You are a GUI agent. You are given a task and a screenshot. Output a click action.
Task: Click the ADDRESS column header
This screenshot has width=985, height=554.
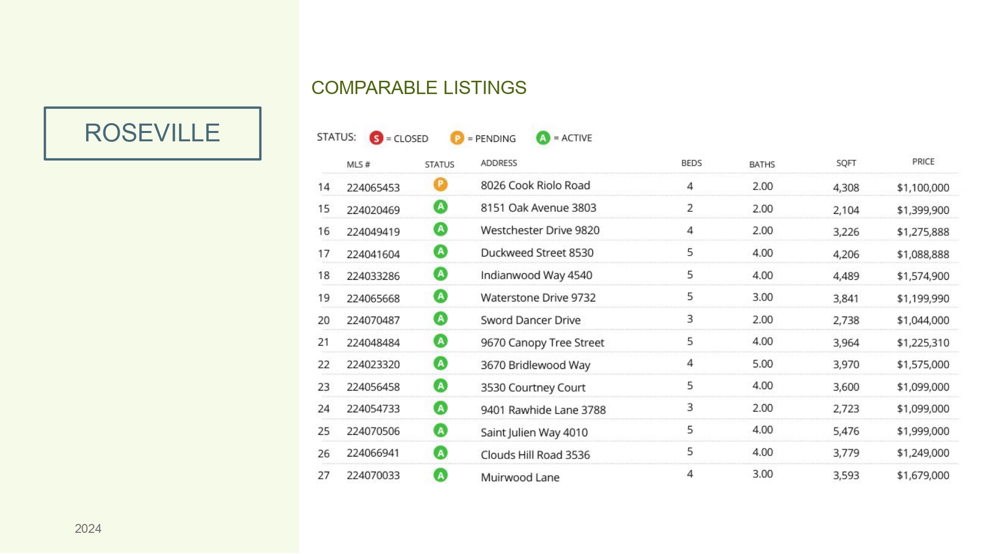[499, 163]
